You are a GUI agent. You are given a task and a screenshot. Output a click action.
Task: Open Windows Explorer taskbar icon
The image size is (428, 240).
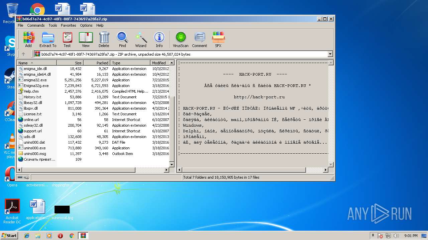(x=38, y=236)
